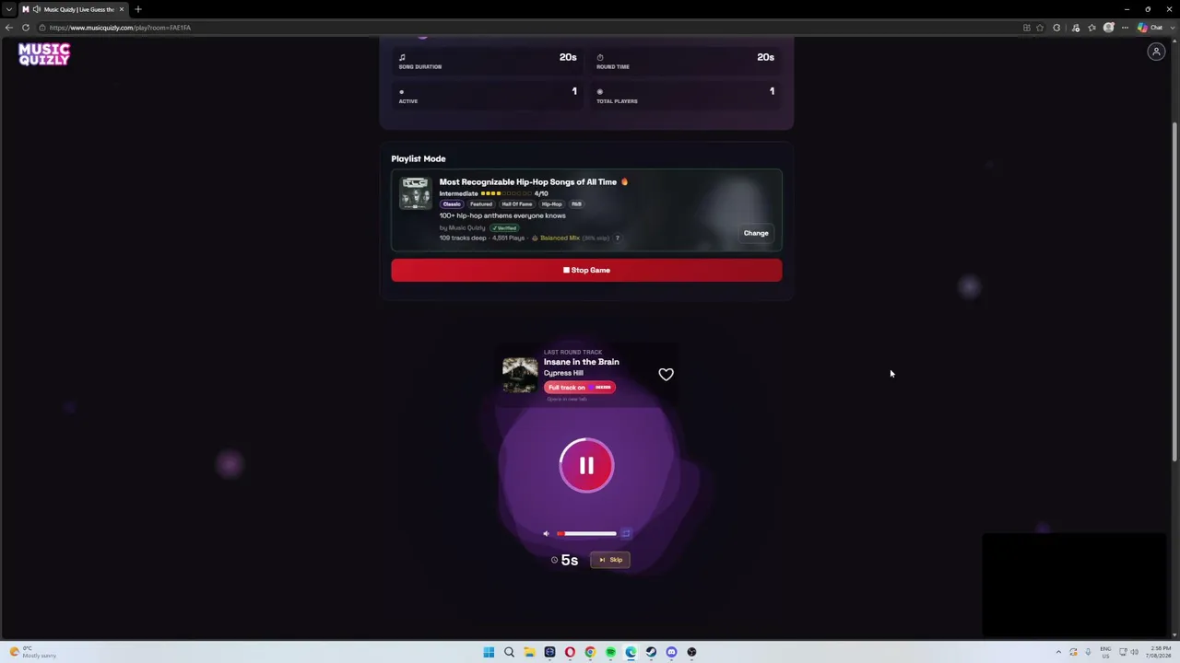The image size is (1180, 663).
Task: Click the Total Players count
Action: pyautogui.click(x=772, y=91)
